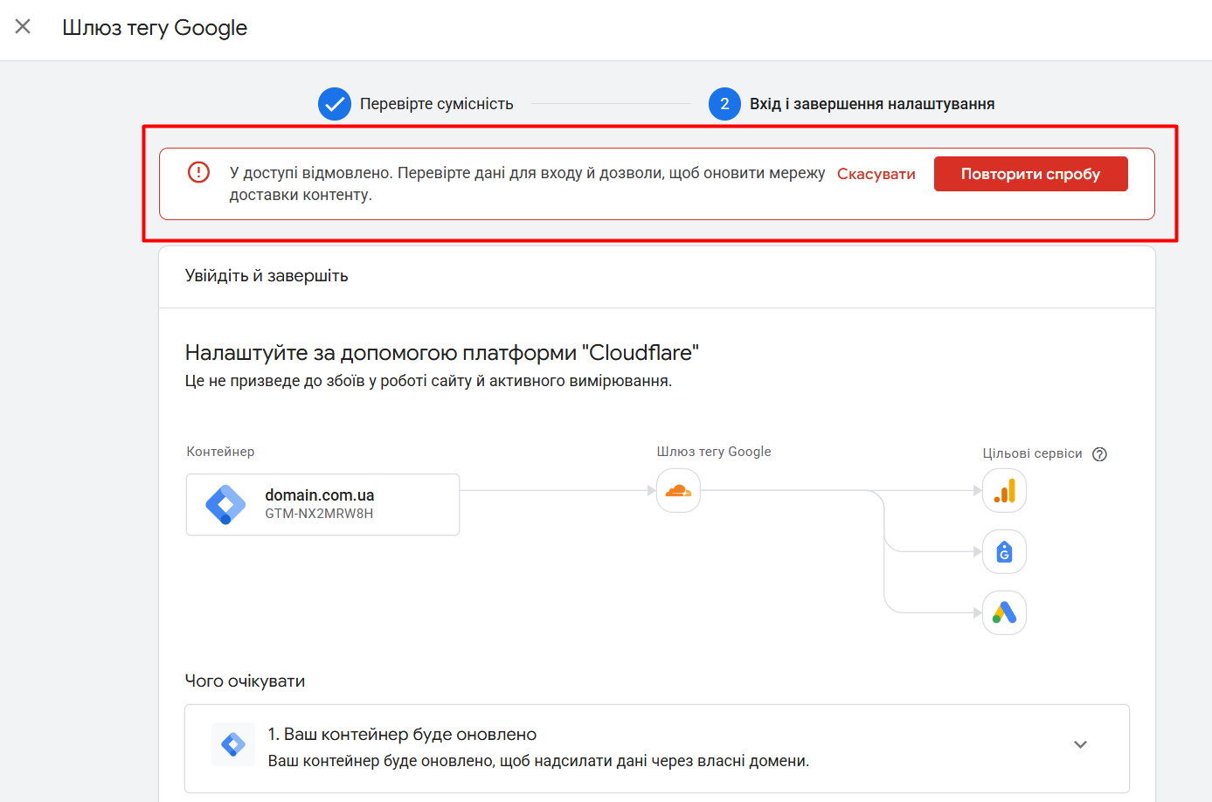The image size is (1212, 802).
Task: Click the Цільові сервіси label
Action: pyautogui.click(x=1032, y=453)
